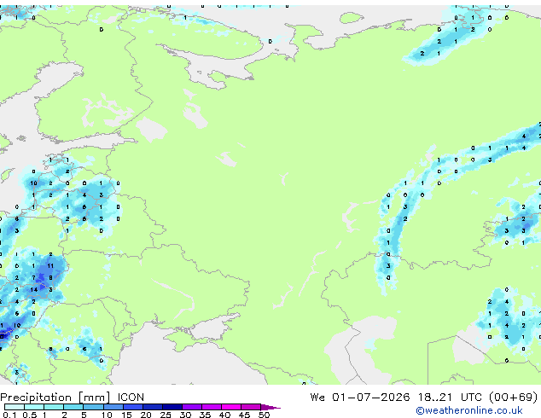Click the 5–10 mm legend color box
Viewport: 541px width, 418px height.
[93, 407]
